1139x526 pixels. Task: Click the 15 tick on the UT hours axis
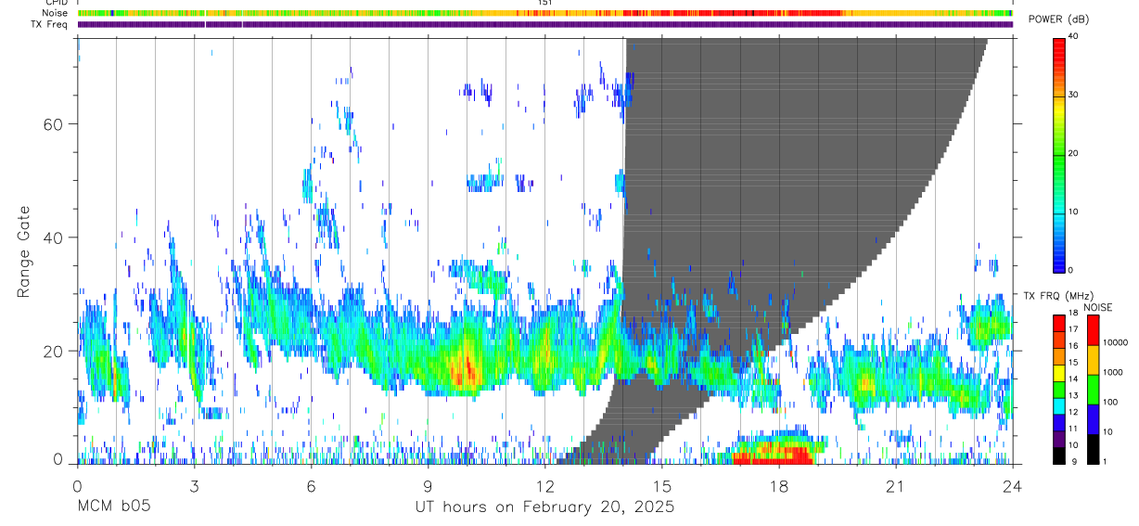662,486
